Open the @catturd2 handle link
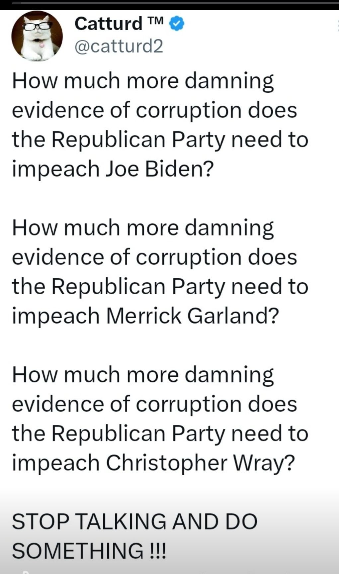 click(x=119, y=47)
